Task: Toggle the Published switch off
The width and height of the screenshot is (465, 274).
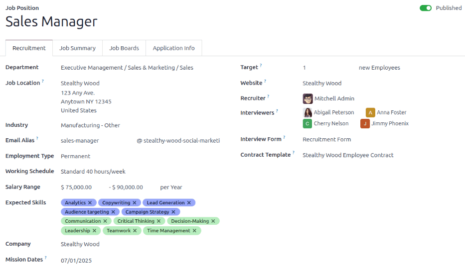Action: (426, 8)
